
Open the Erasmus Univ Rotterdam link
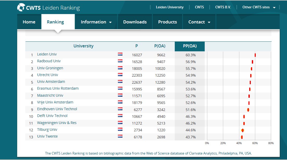click(58, 88)
